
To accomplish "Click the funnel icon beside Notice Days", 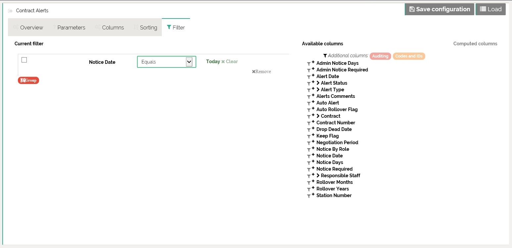I will 309,163.
